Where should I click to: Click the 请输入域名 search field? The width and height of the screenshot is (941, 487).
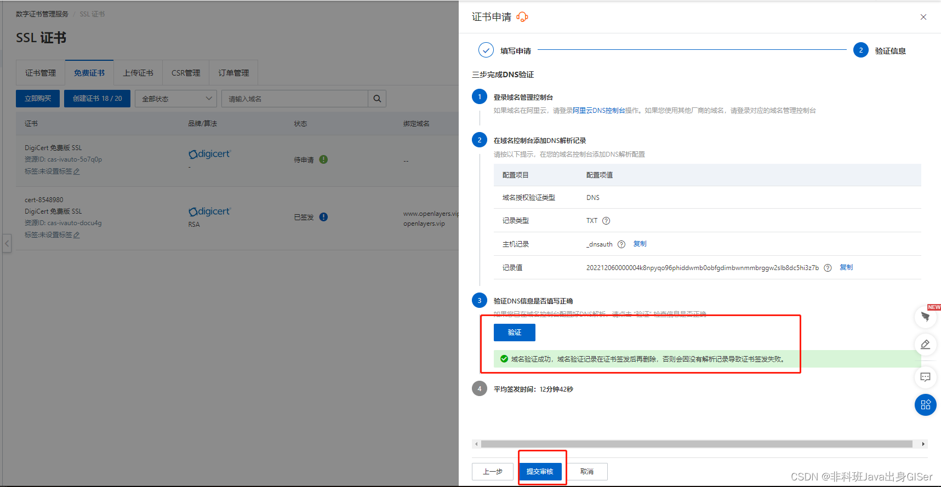coord(295,99)
